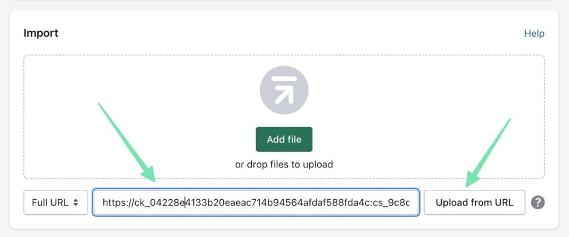
Task: Click the green Add file button
Action: [284, 139]
